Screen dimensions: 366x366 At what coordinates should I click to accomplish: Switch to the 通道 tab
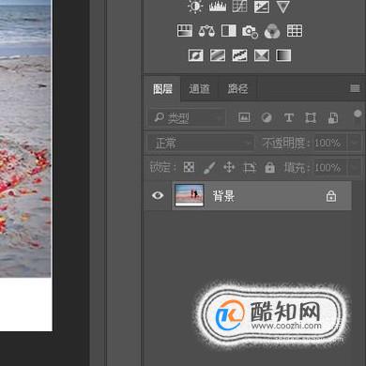pyautogui.click(x=199, y=89)
